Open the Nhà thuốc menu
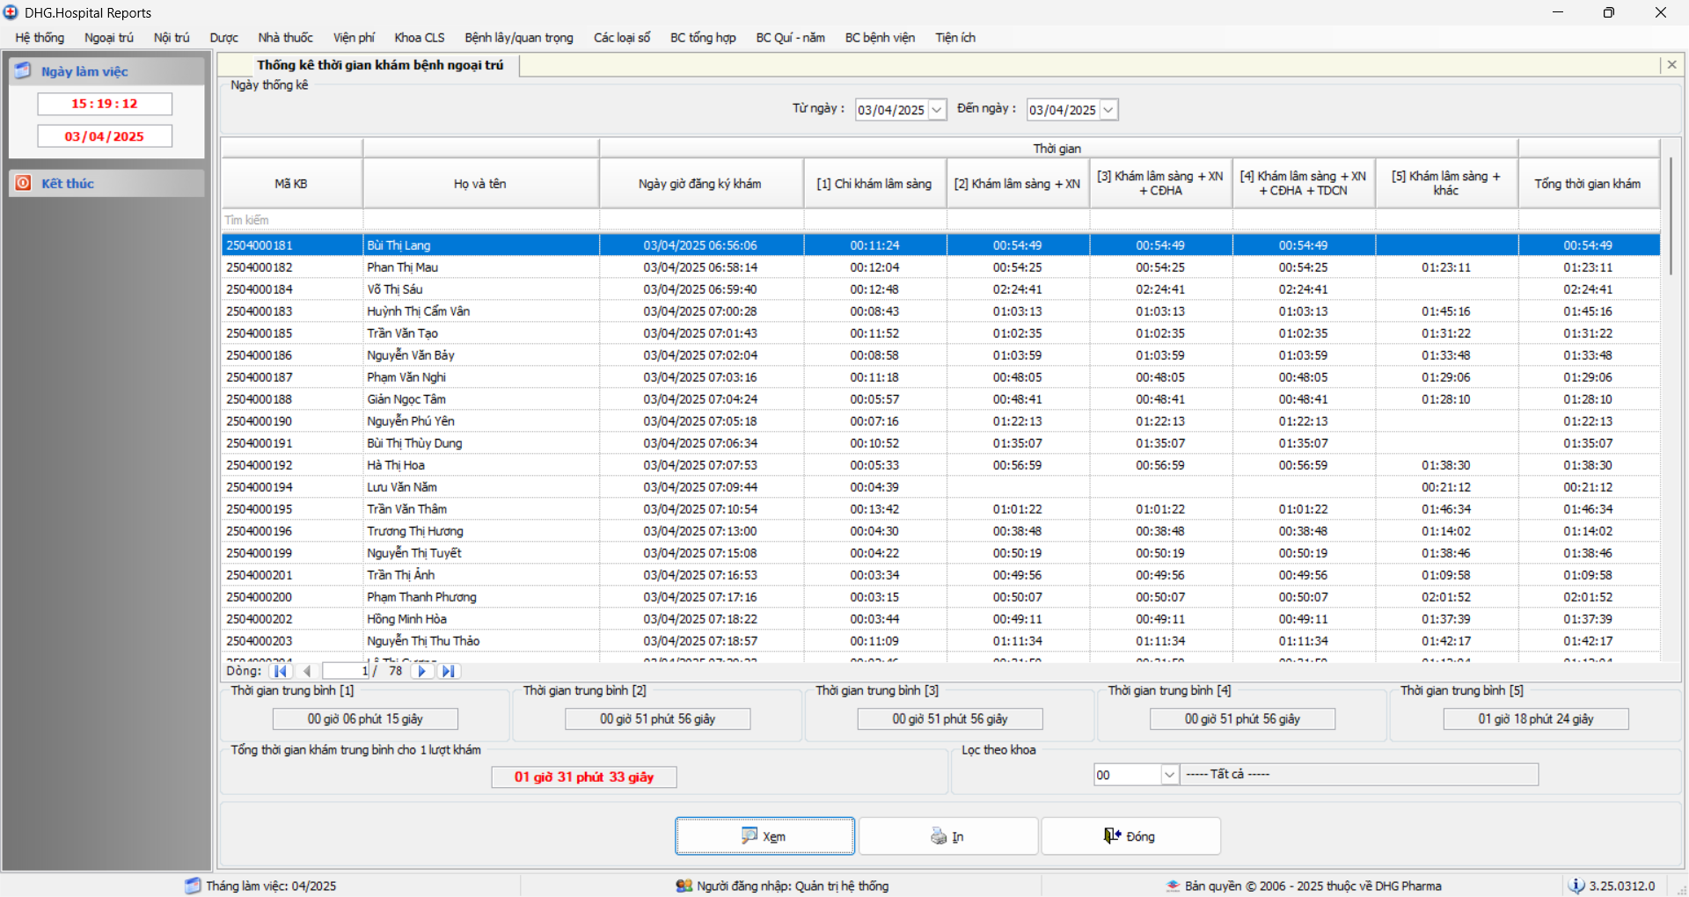Image resolution: width=1689 pixels, height=897 pixels. coord(285,38)
